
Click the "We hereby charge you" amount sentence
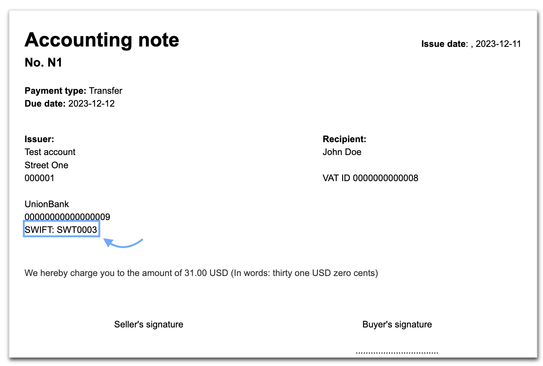[201, 273]
